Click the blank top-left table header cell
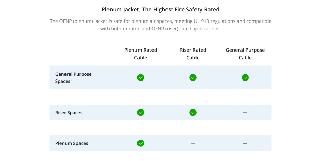 (82, 54)
